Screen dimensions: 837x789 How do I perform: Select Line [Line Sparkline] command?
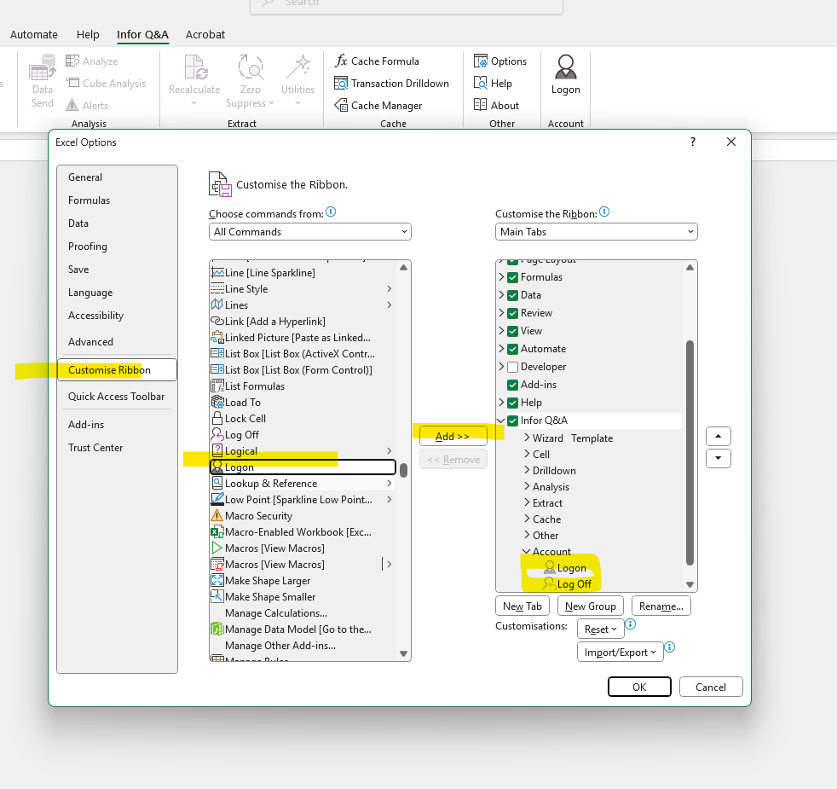[x=302, y=272]
